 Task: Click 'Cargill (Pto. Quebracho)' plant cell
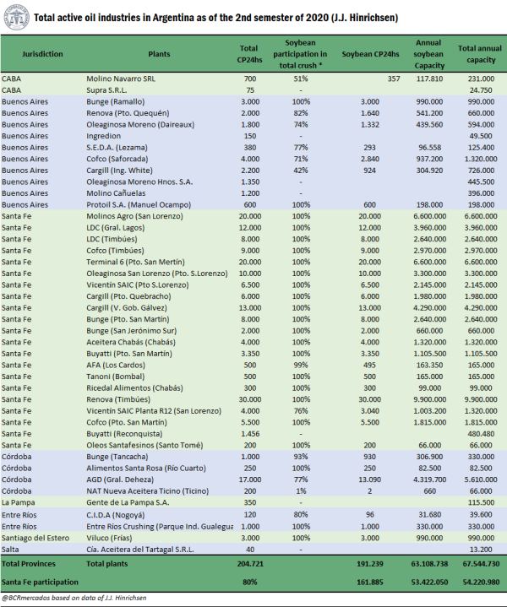128,296
